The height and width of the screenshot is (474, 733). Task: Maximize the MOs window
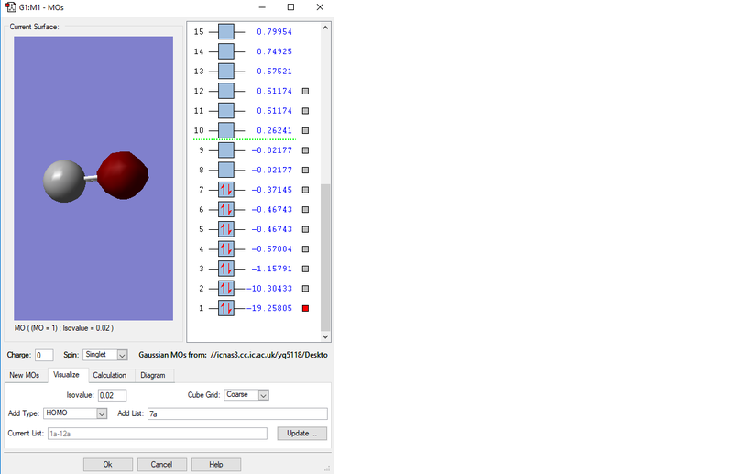pyautogui.click(x=290, y=7)
